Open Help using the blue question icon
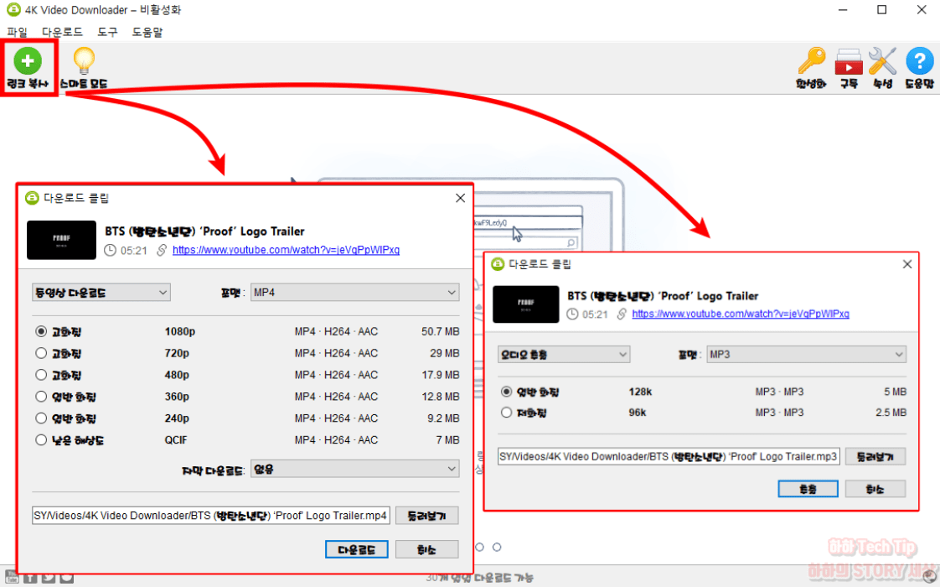This screenshot has width=940, height=587. click(918, 61)
